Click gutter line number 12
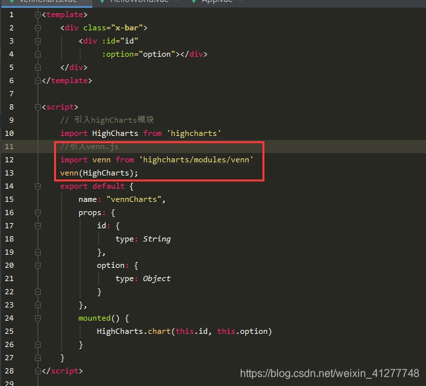 tap(9, 160)
